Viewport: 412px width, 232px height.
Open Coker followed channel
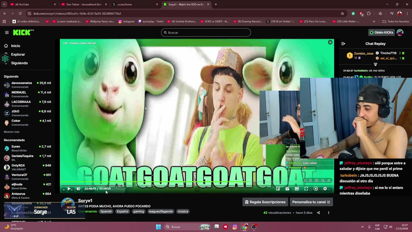pyautogui.click(x=27, y=122)
